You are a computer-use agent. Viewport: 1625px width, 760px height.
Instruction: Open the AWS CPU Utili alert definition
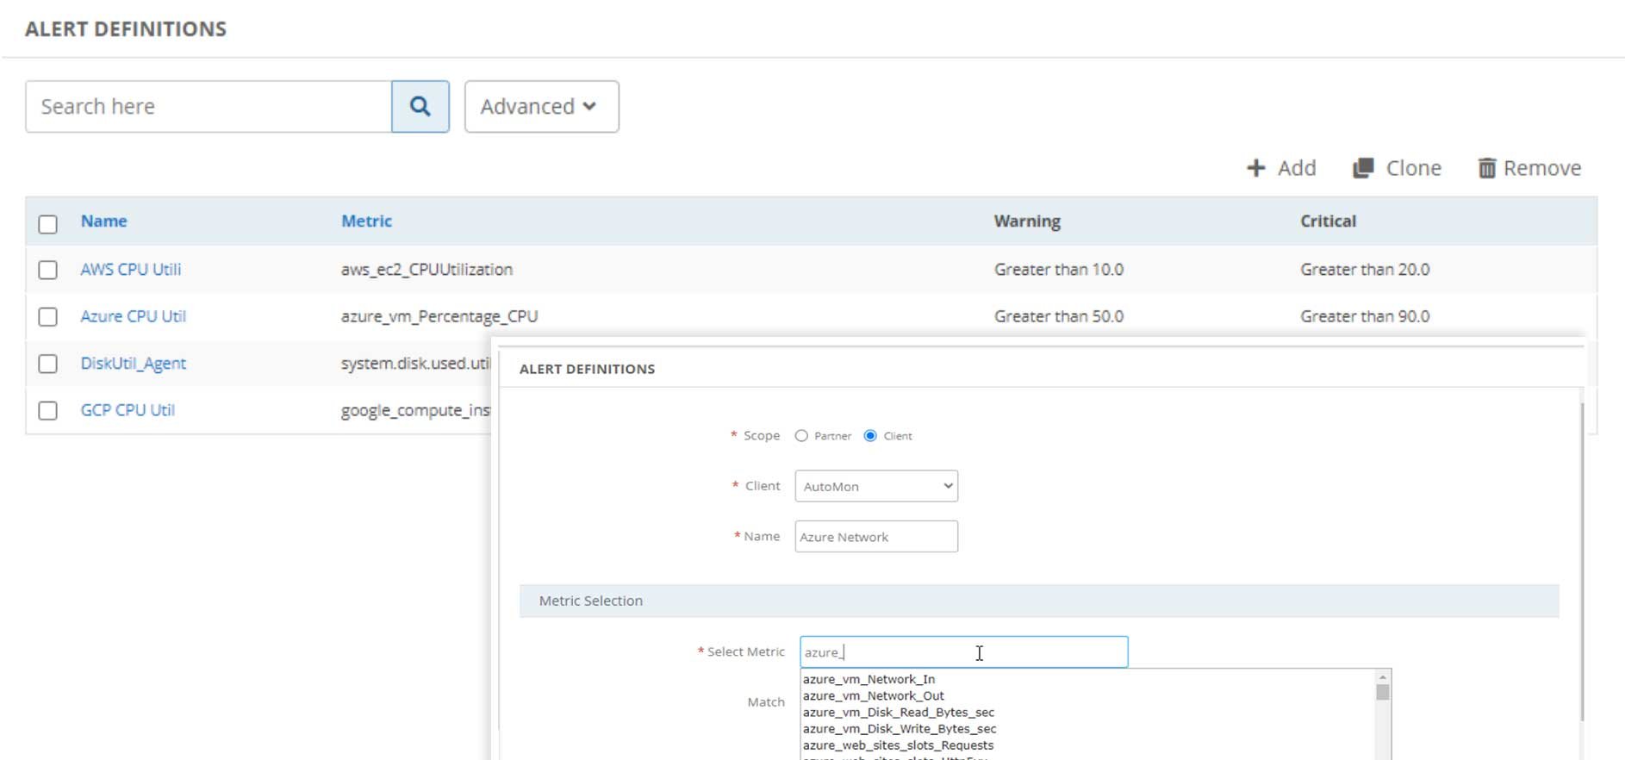click(x=131, y=269)
